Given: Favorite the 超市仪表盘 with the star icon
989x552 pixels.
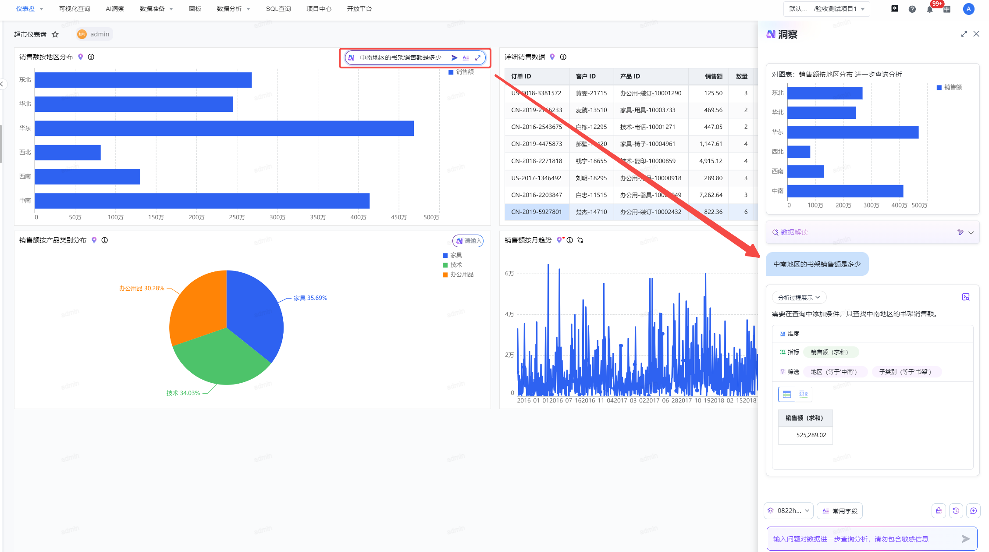Looking at the screenshot, I should tap(55, 34).
